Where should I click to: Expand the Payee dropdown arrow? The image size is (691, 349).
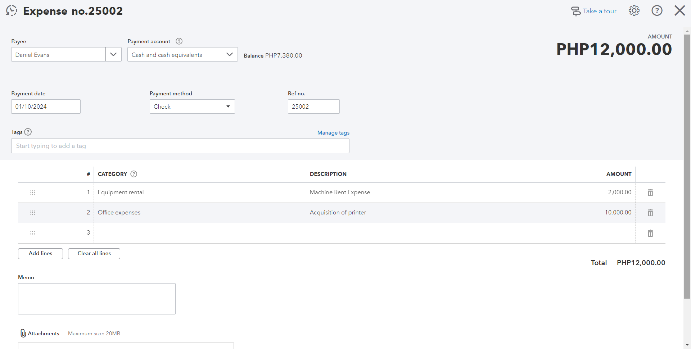(x=113, y=54)
